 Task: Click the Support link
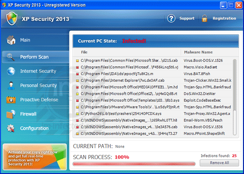point(187,18)
